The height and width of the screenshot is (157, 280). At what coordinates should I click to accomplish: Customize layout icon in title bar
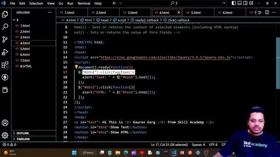click(x=251, y=3)
